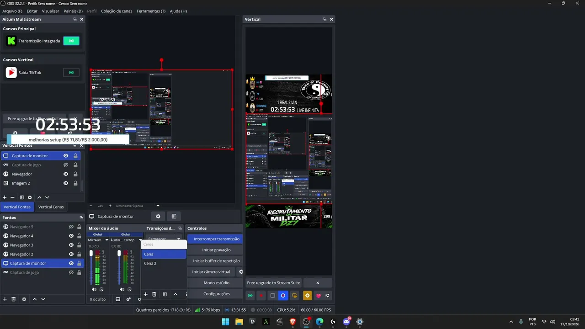
Task: Click the red record icon in Vertical dock
Action: [261, 296]
